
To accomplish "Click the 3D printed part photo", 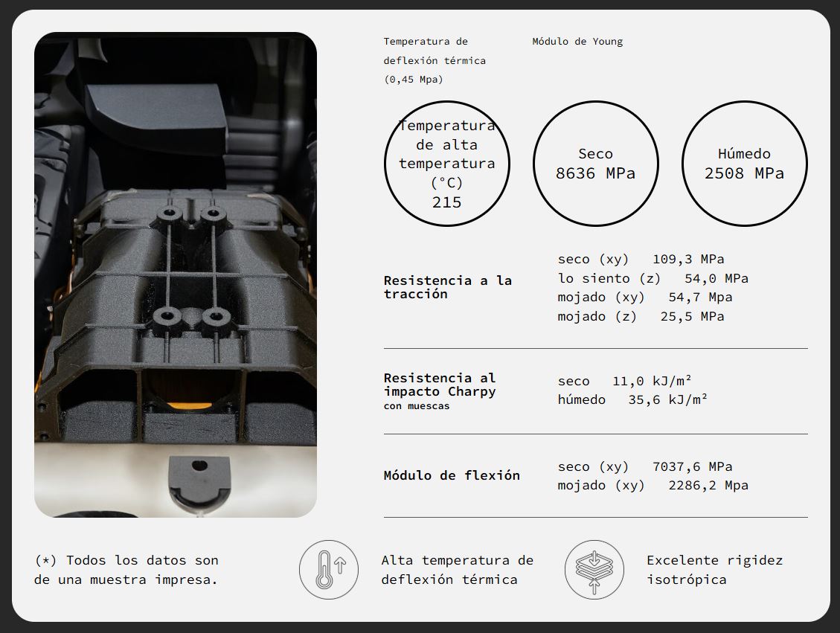I will click(x=176, y=274).
